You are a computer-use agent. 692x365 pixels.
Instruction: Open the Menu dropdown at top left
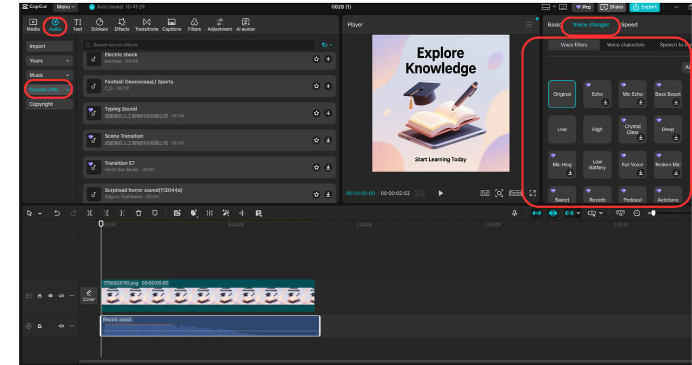click(x=65, y=6)
